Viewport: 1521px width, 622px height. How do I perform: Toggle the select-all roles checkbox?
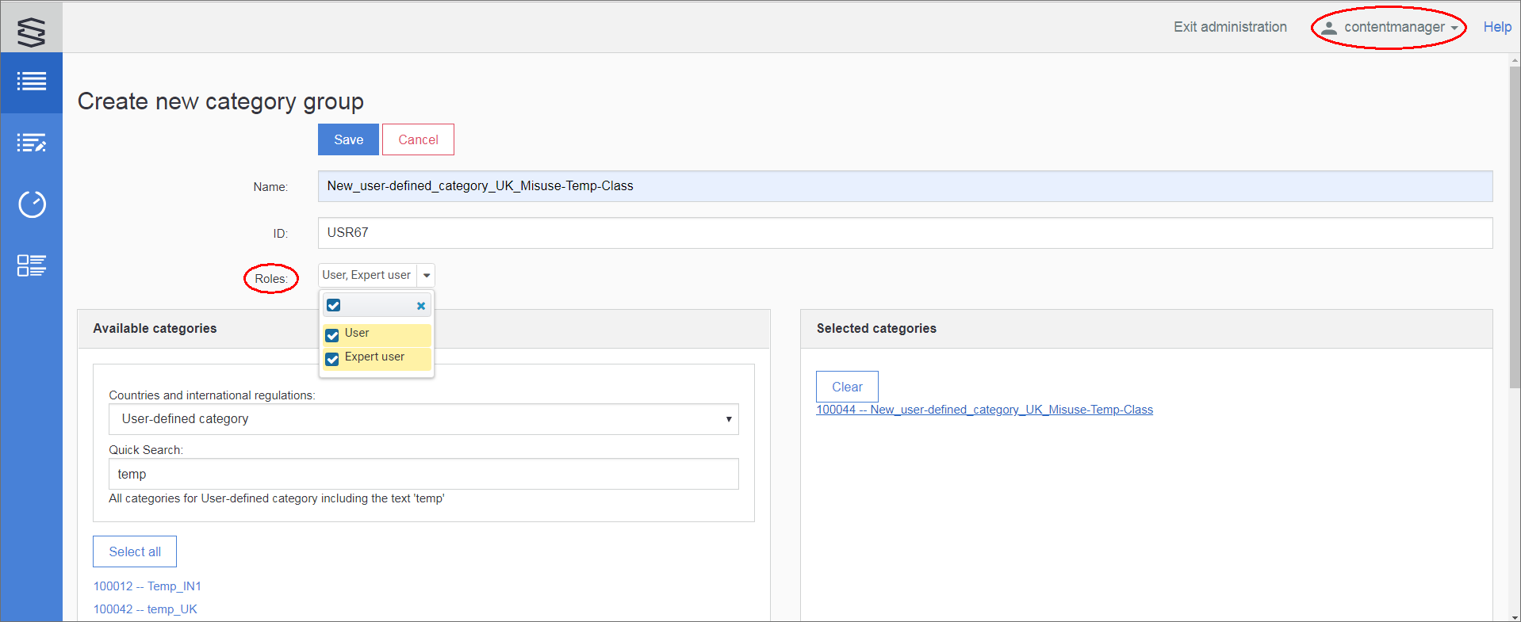[x=334, y=306]
